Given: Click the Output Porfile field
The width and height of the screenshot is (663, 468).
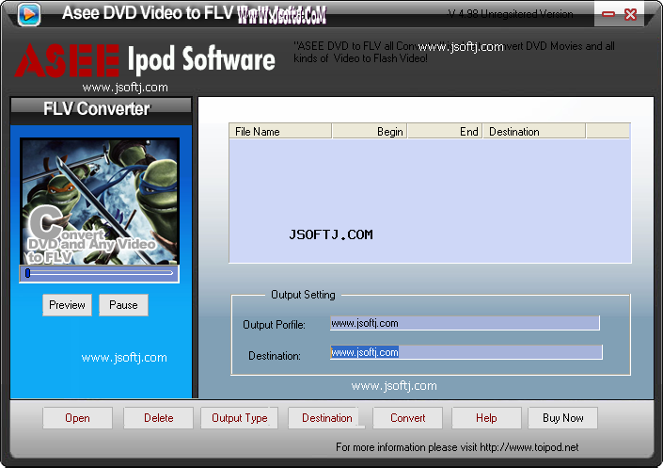Looking at the screenshot, I should coord(465,323).
